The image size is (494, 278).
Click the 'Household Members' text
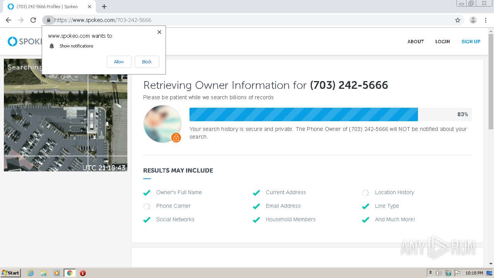[x=291, y=219]
